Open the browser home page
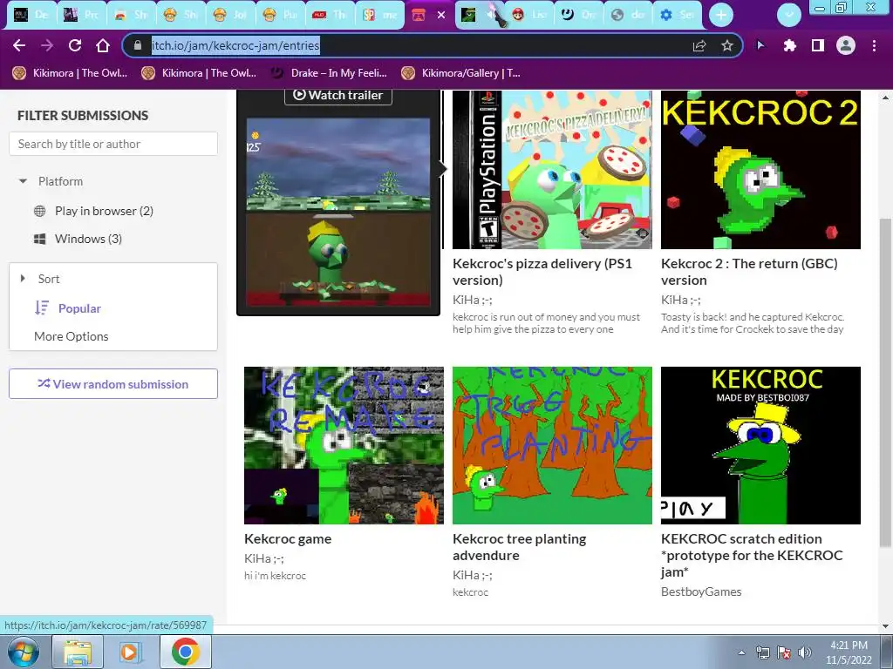893x669 pixels. tap(103, 45)
